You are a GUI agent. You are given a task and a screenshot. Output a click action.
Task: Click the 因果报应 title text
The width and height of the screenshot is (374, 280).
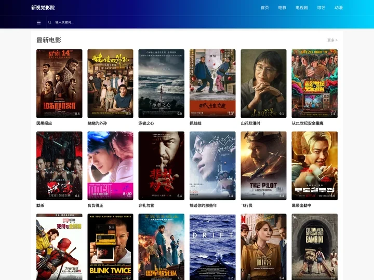44,123
